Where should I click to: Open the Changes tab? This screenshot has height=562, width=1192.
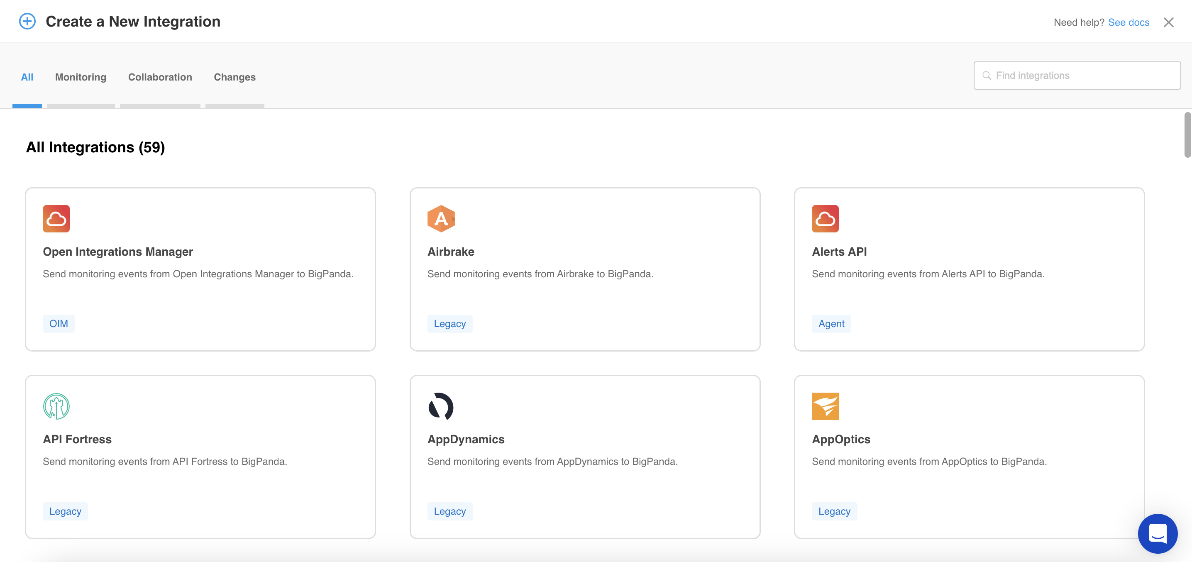click(234, 77)
